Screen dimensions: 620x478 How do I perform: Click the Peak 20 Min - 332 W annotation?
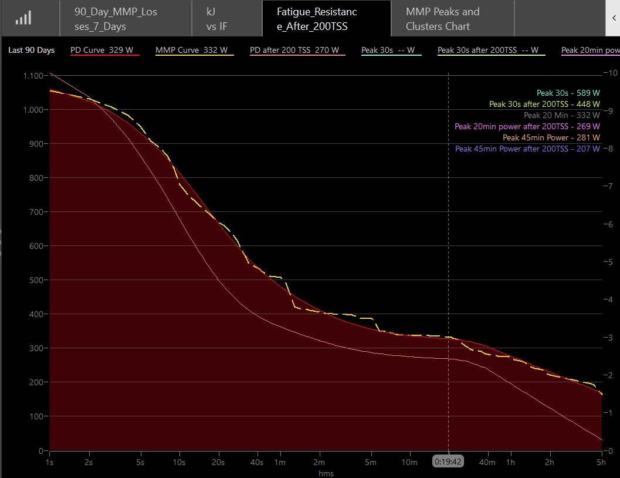pyautogui.click(x=561, y=115)
